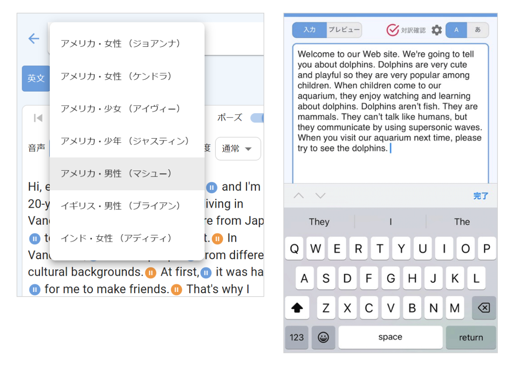This screenshot has height=366, width=514.
Task: Click into the dolphins text input area
Action: [x=390, y=113]
